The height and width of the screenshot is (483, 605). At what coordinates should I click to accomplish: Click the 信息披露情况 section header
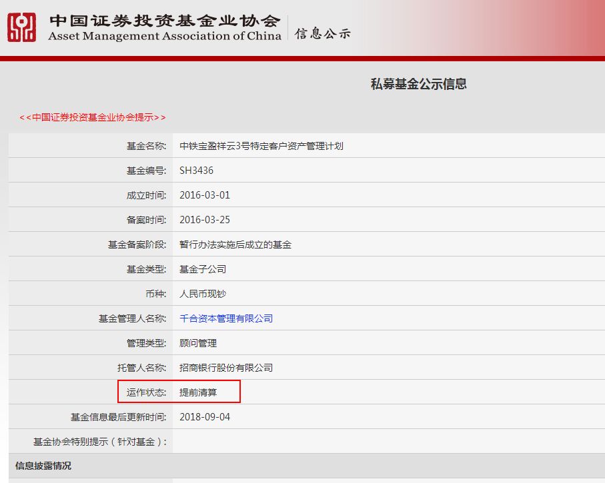pyautogui.click(x=43, y=466)
